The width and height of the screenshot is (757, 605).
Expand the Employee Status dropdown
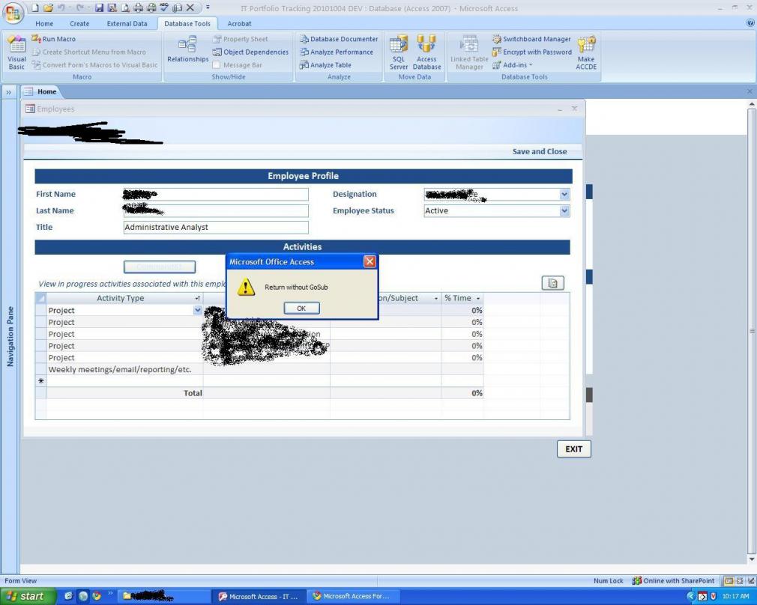point(564,211)
